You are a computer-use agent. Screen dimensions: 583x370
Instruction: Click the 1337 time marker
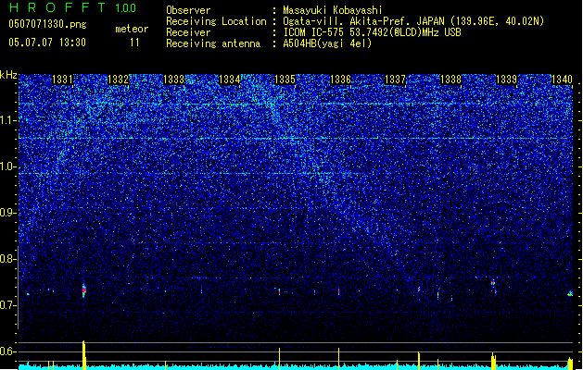pos(395,80)
